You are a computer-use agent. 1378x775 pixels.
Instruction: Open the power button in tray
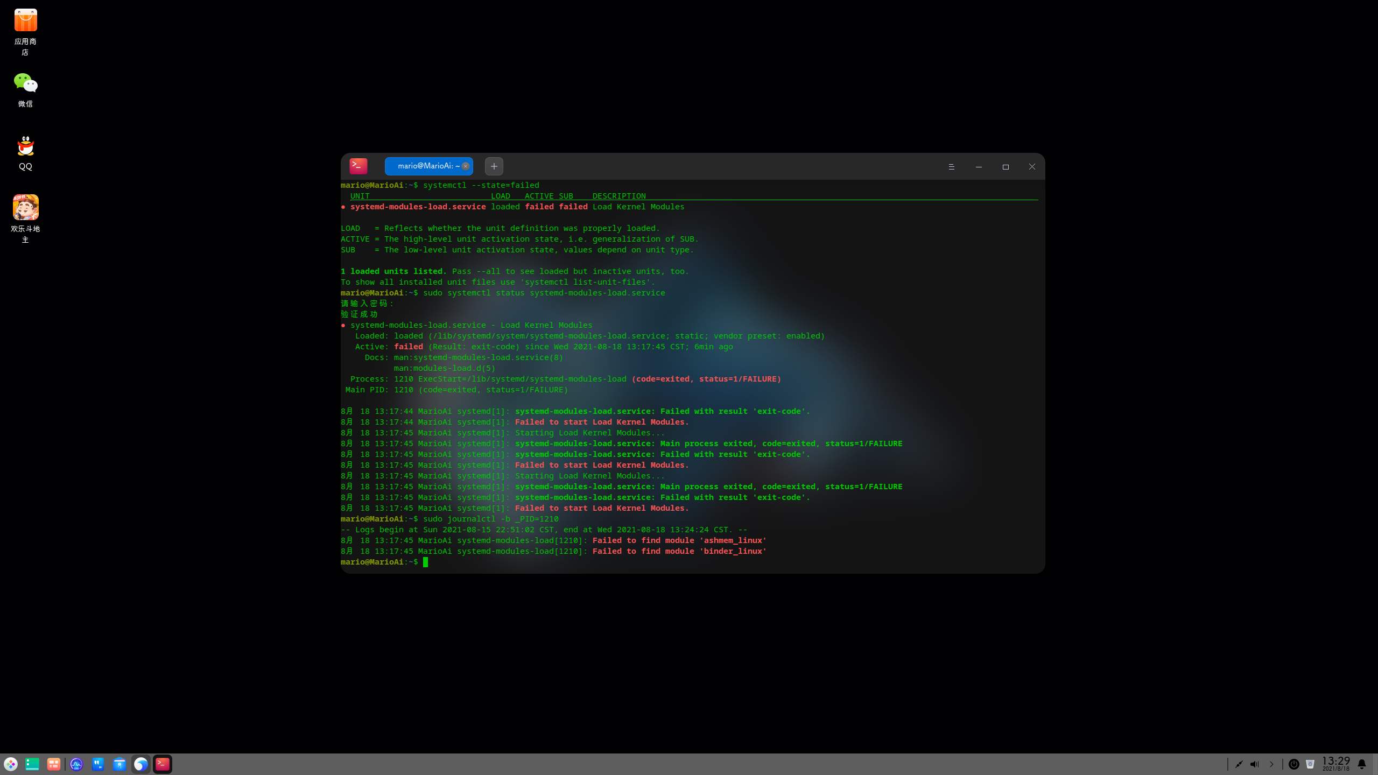click(1294, 764)
